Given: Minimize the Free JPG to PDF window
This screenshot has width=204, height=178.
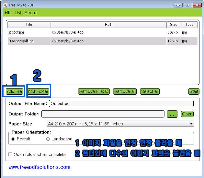Looking at the screenshot, I should click(178, 5).
